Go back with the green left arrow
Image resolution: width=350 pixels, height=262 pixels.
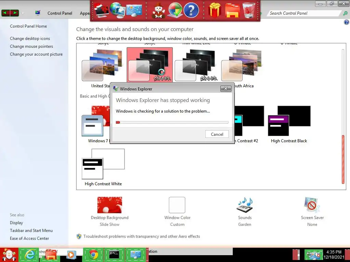pos(5,13)
